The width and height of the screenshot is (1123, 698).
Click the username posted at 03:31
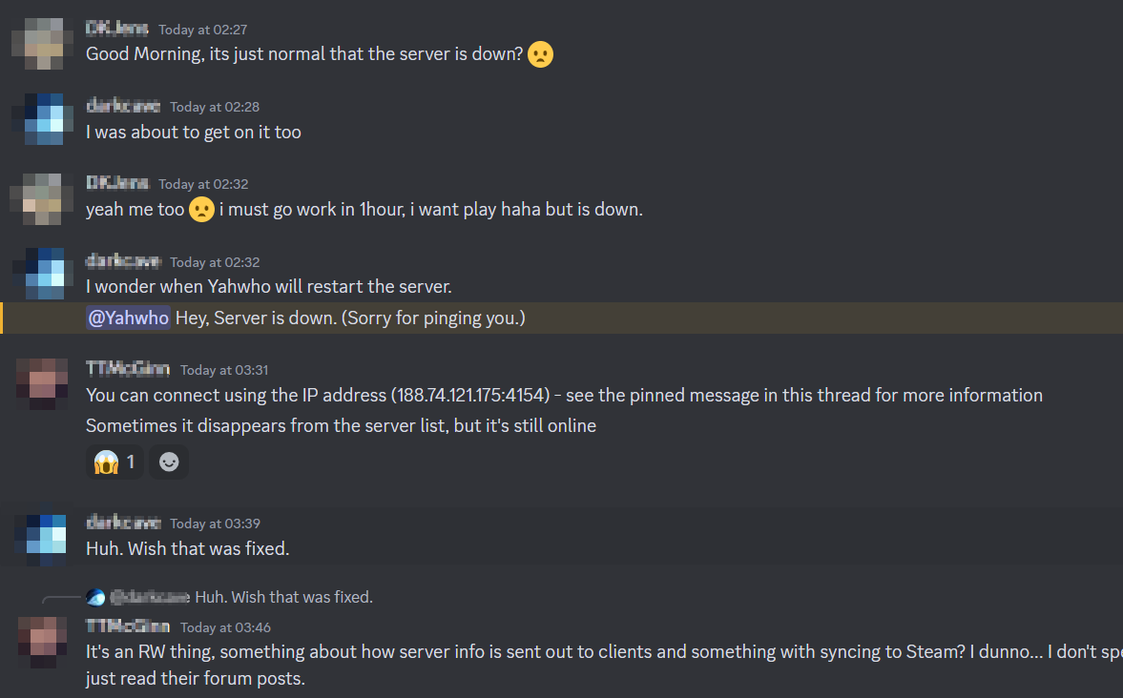[x=128, y=370]
